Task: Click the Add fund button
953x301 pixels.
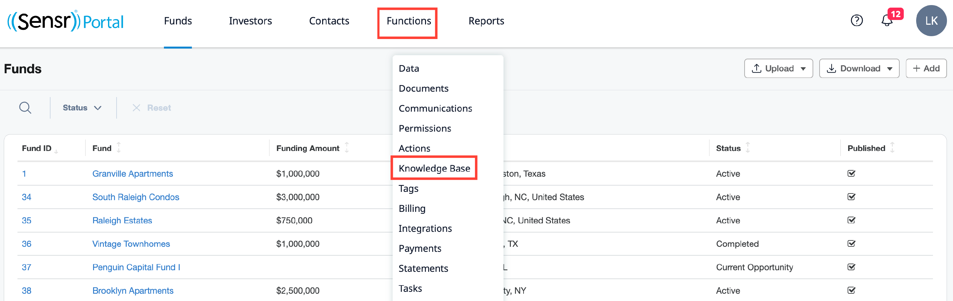Action: (926, 68)
